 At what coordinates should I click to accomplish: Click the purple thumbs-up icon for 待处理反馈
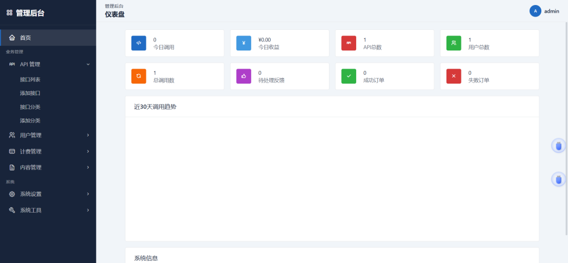pyautogui.click(x=244, y=76)
